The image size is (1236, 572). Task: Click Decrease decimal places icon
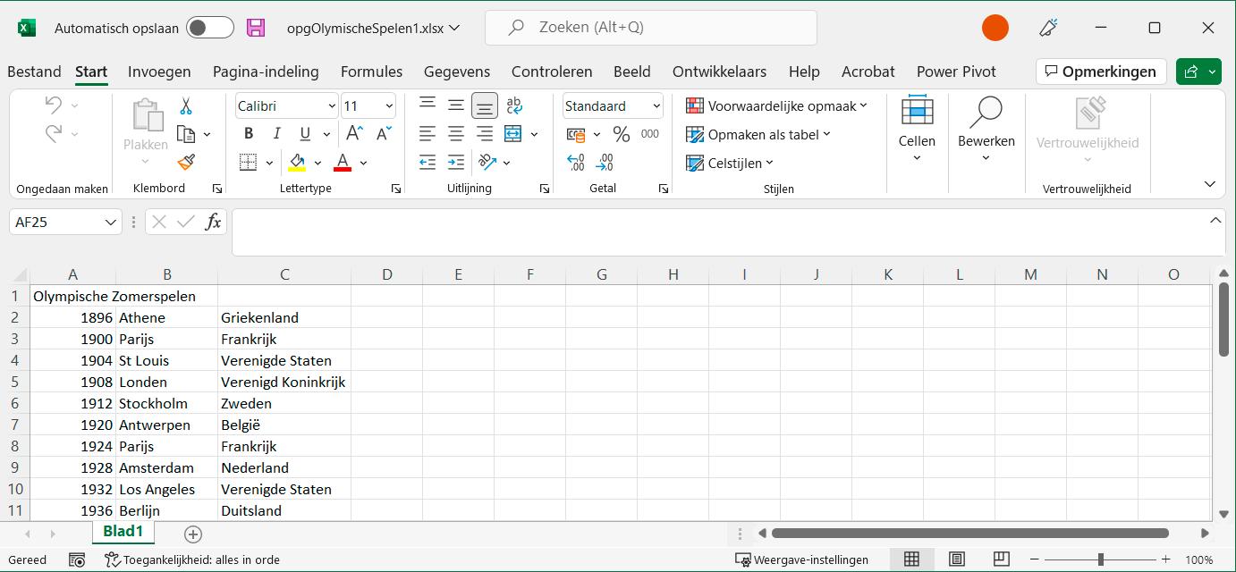click(x=605, y=163)
